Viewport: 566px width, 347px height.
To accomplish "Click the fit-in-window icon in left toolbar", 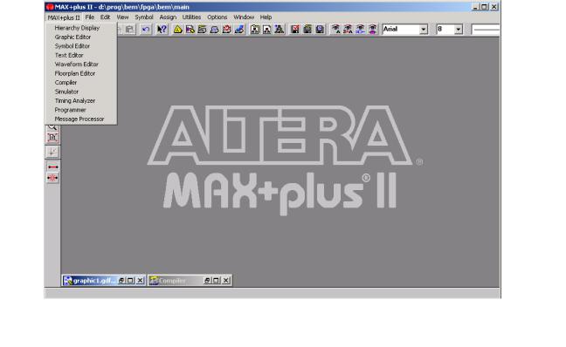I will 52,137.
